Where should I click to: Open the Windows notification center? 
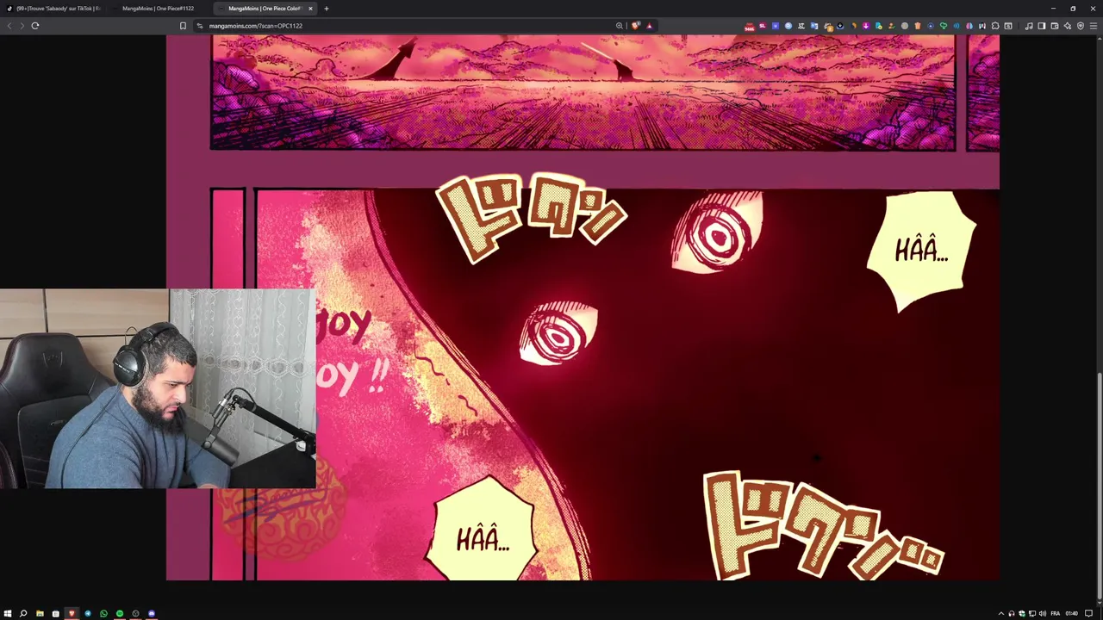coord(1088,613)
